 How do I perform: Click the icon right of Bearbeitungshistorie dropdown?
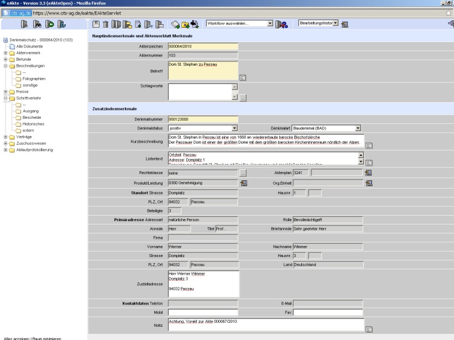(345, 24)
